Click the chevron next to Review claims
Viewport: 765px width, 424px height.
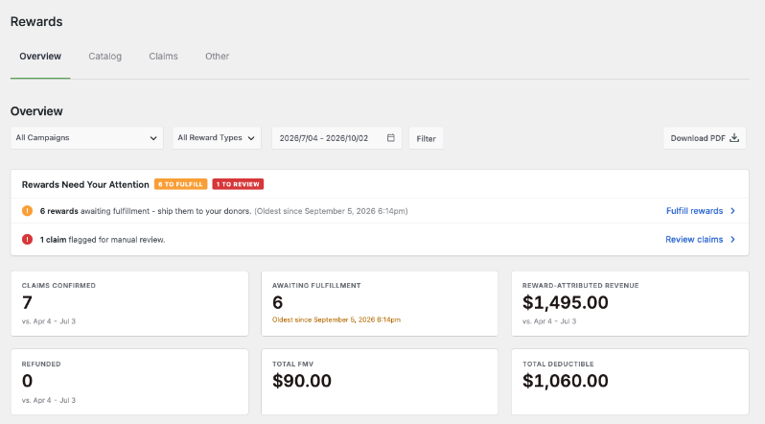coord(732,240)
